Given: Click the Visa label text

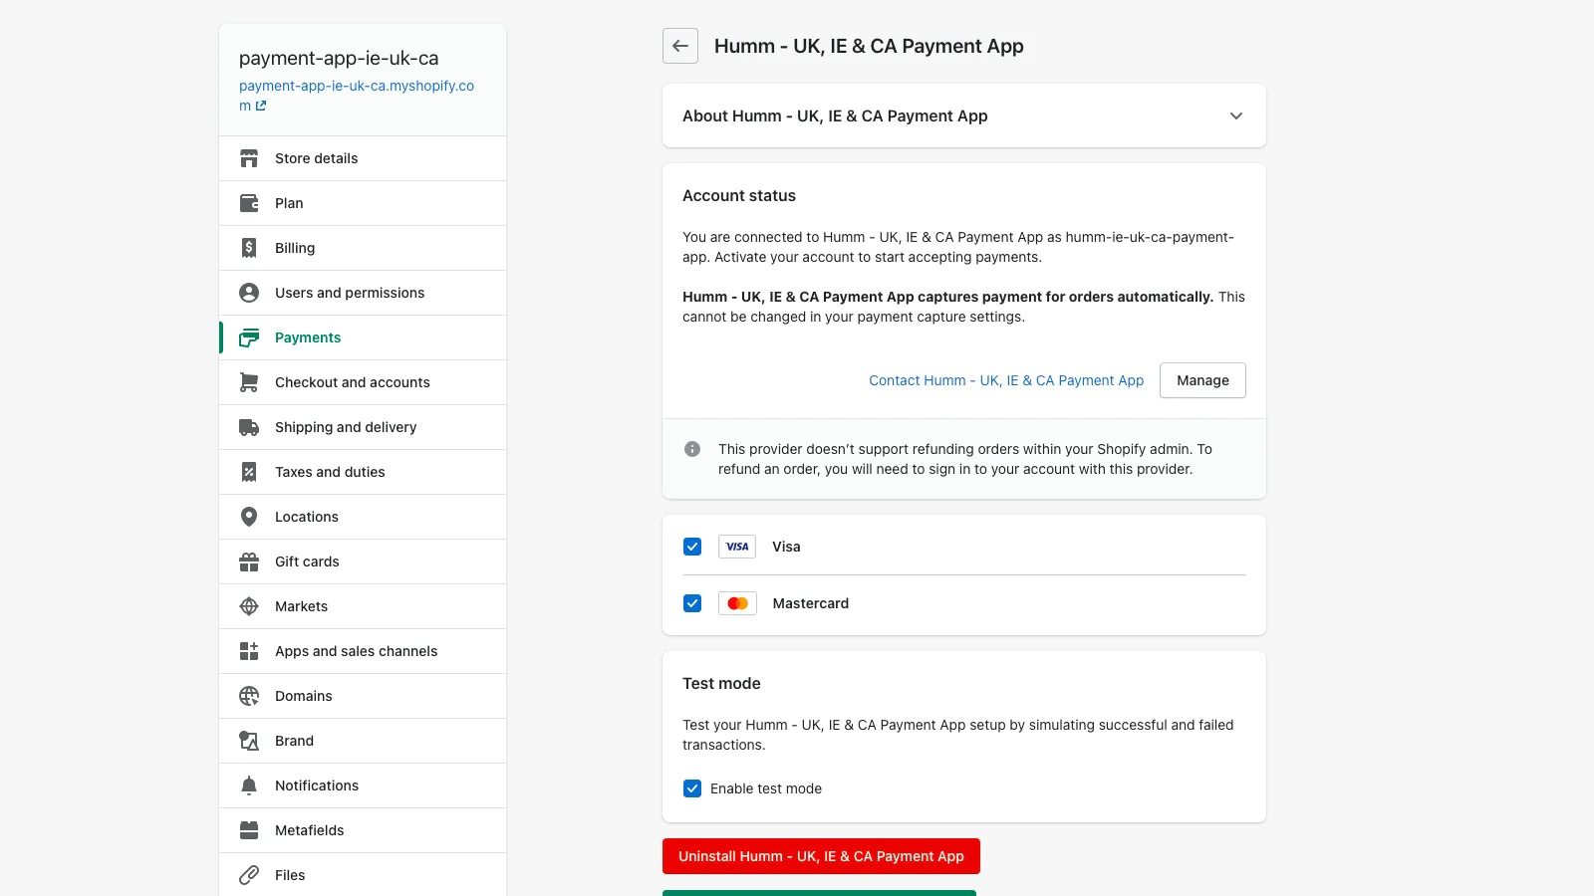Looking at the screenshot, I should point(786,547).
